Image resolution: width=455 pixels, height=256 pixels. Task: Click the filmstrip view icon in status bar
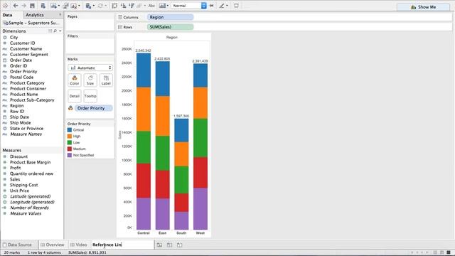pos(441,252)
